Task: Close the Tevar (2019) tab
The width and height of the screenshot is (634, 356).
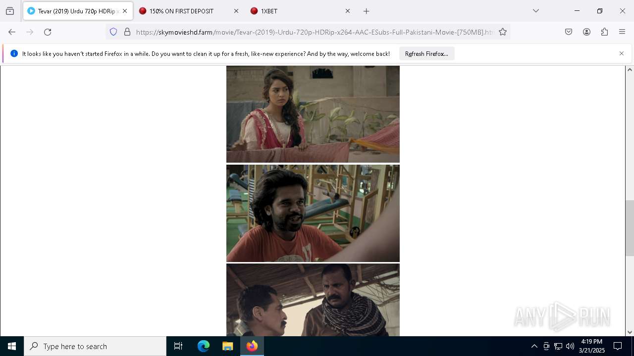Action: pyautogui.click(x=125, y=11)
